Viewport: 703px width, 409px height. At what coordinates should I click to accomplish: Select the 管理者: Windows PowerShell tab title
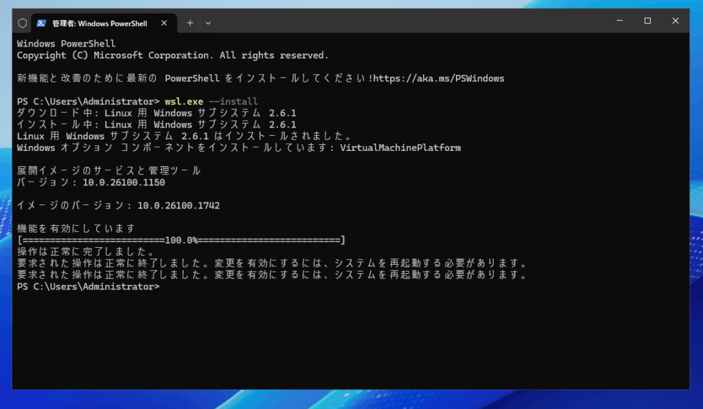(x=100, y=23)
